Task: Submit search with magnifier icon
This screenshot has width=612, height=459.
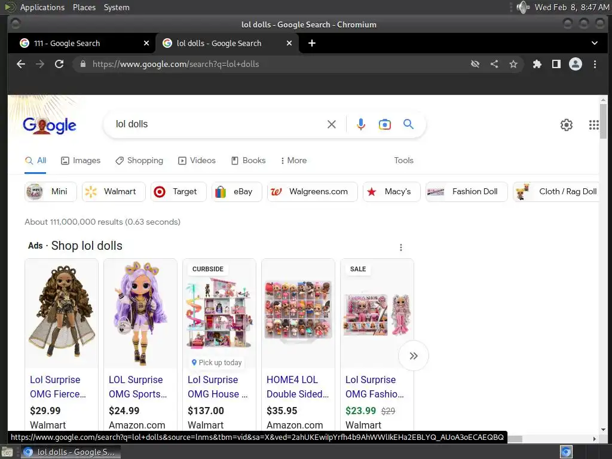Action: (x=408, y=124)
